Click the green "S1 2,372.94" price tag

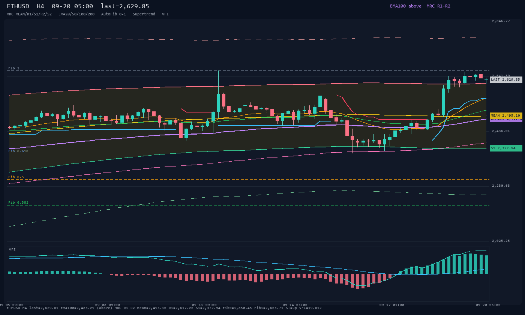tap(506, 148)
